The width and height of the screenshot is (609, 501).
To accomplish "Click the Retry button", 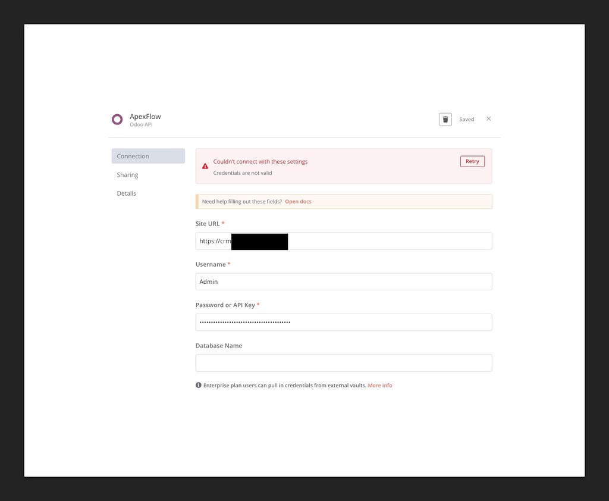I will 472,161.
